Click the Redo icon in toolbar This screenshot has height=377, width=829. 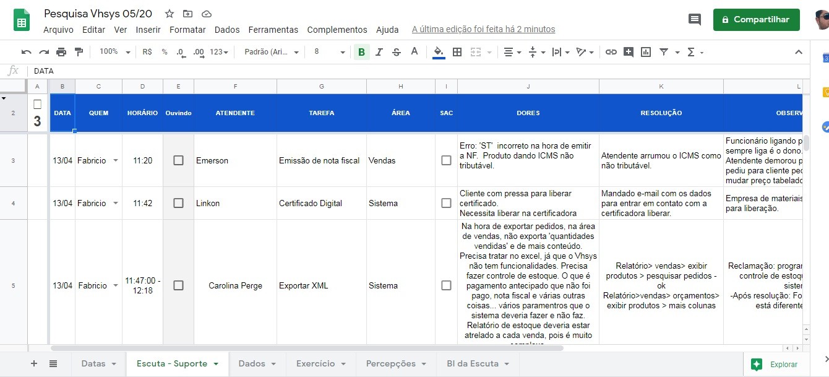[44, 52]
